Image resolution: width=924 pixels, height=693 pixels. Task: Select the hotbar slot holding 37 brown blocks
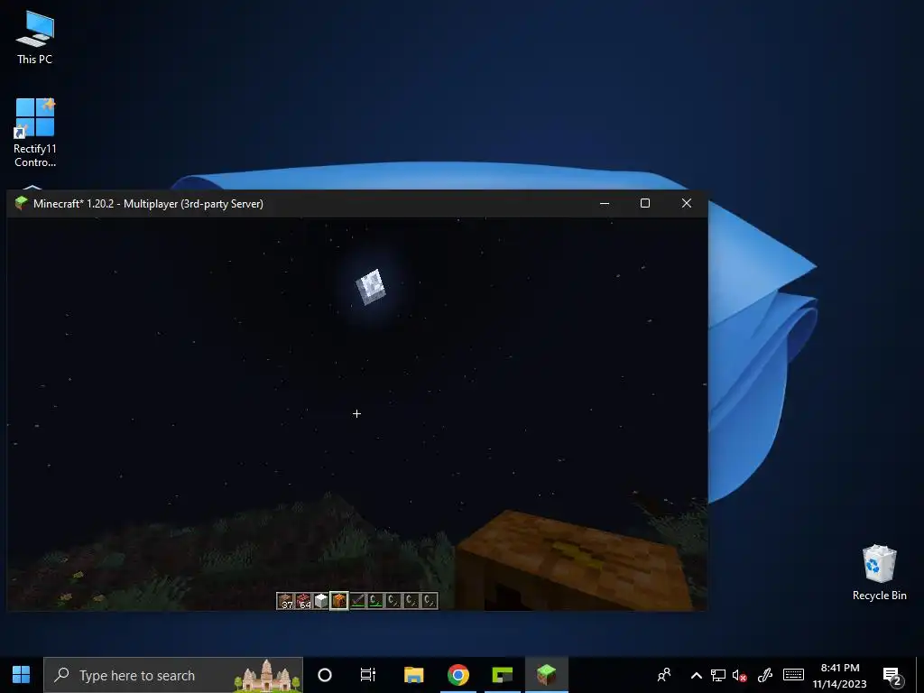pyautogui.click(x=286, y=600)
